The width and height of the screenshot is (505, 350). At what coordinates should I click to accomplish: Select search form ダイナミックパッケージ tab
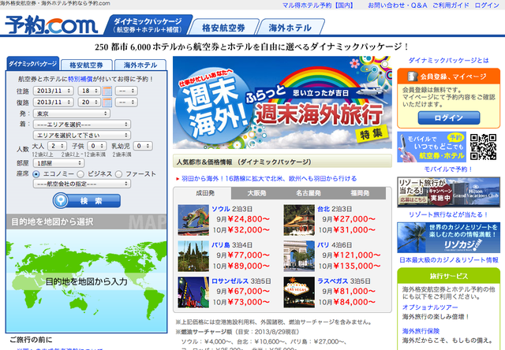coord(32,64)
